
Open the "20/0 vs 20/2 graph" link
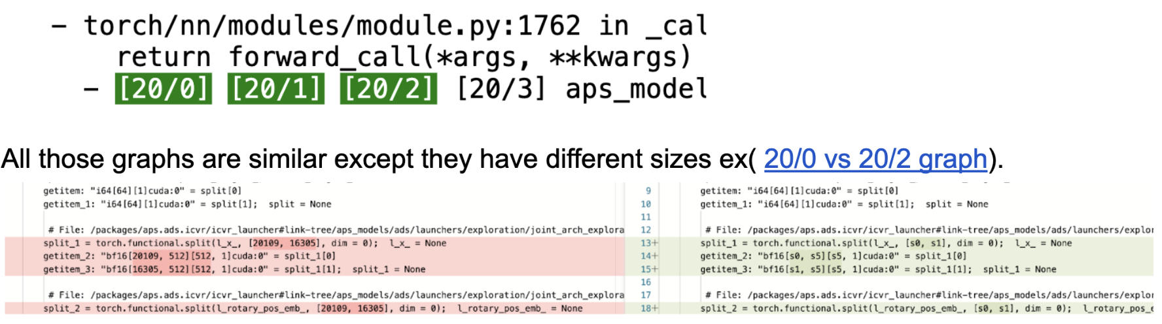click(x=875, y=159)
